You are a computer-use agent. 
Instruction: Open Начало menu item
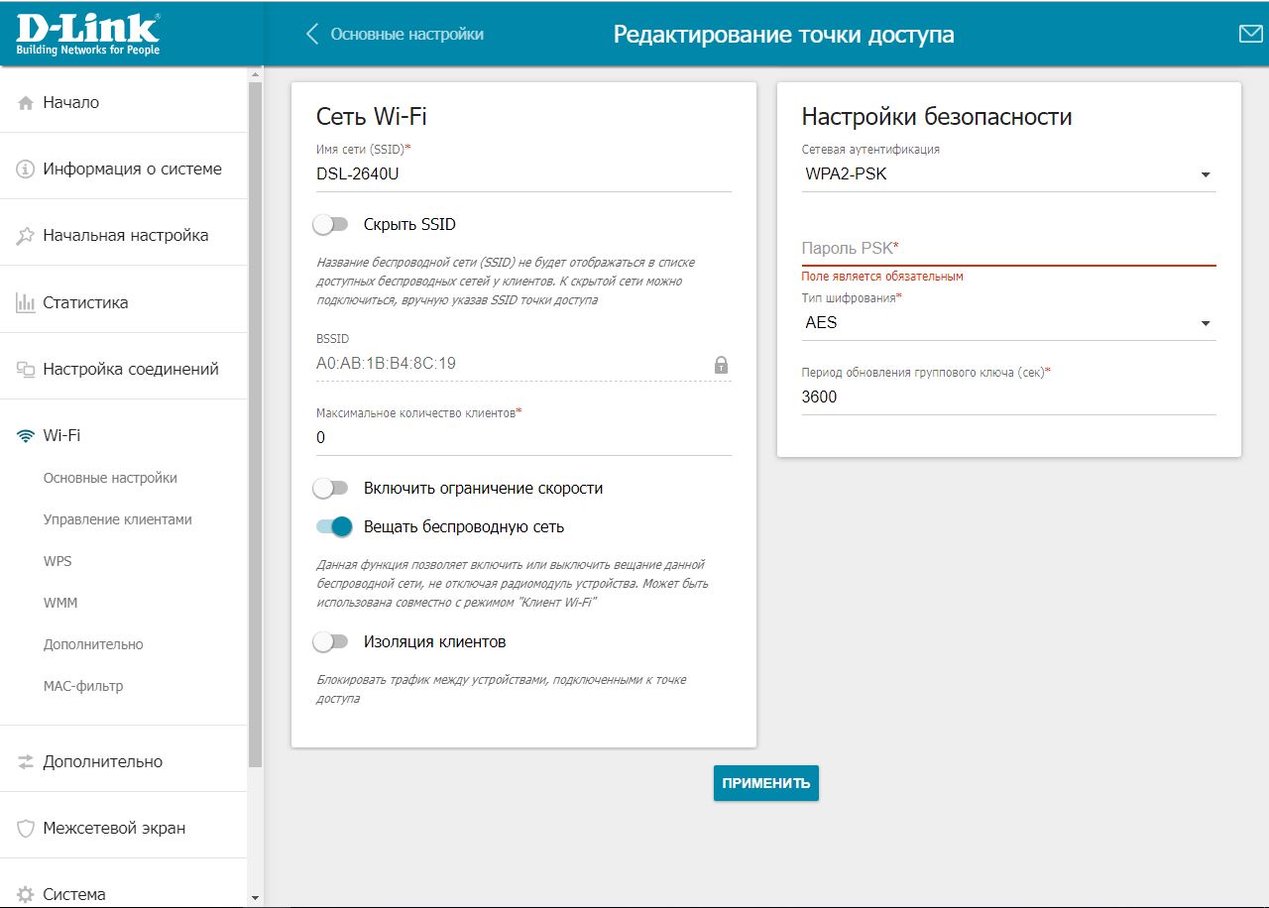click(x=123, y=102)
